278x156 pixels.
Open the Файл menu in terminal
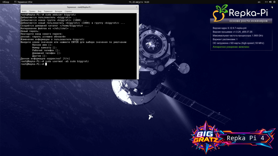click(24, 11)
